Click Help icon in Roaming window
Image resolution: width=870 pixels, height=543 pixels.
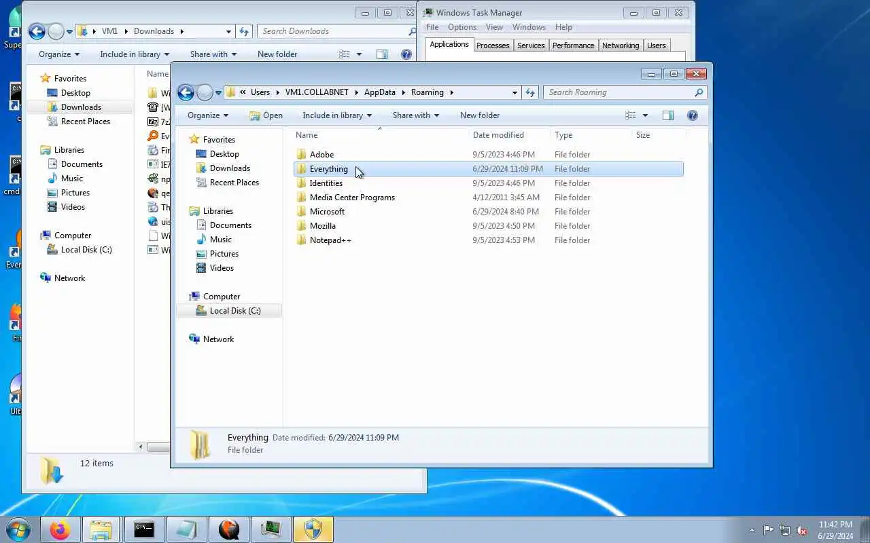pyautogui.click(x=693, y=115)
